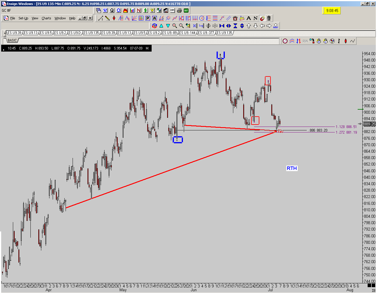This screenshot has height=293, width=377.
Task: Click the cyan up triangle icon
Action: (161, 26)
